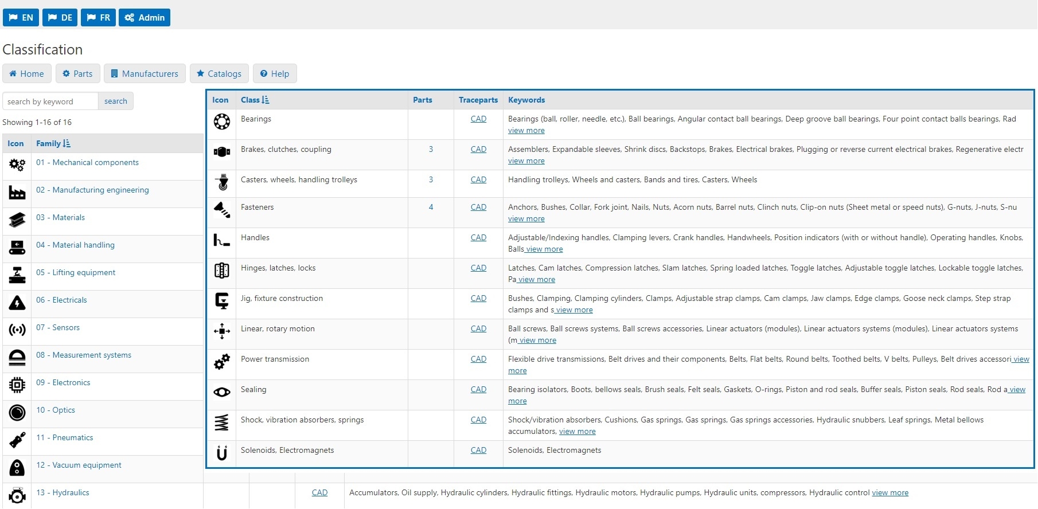Click the Hydraulics family icon
This screenshot has height=509, width=1038.
tap(17, 495)
